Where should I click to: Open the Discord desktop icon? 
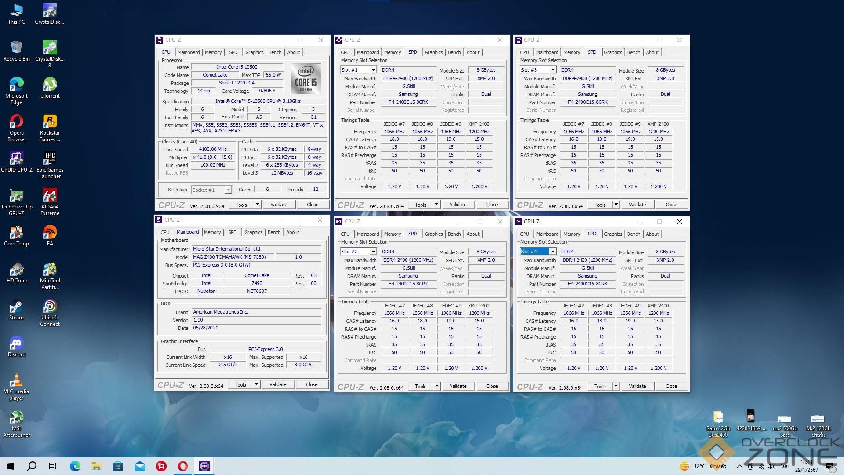tap(16, 343)
